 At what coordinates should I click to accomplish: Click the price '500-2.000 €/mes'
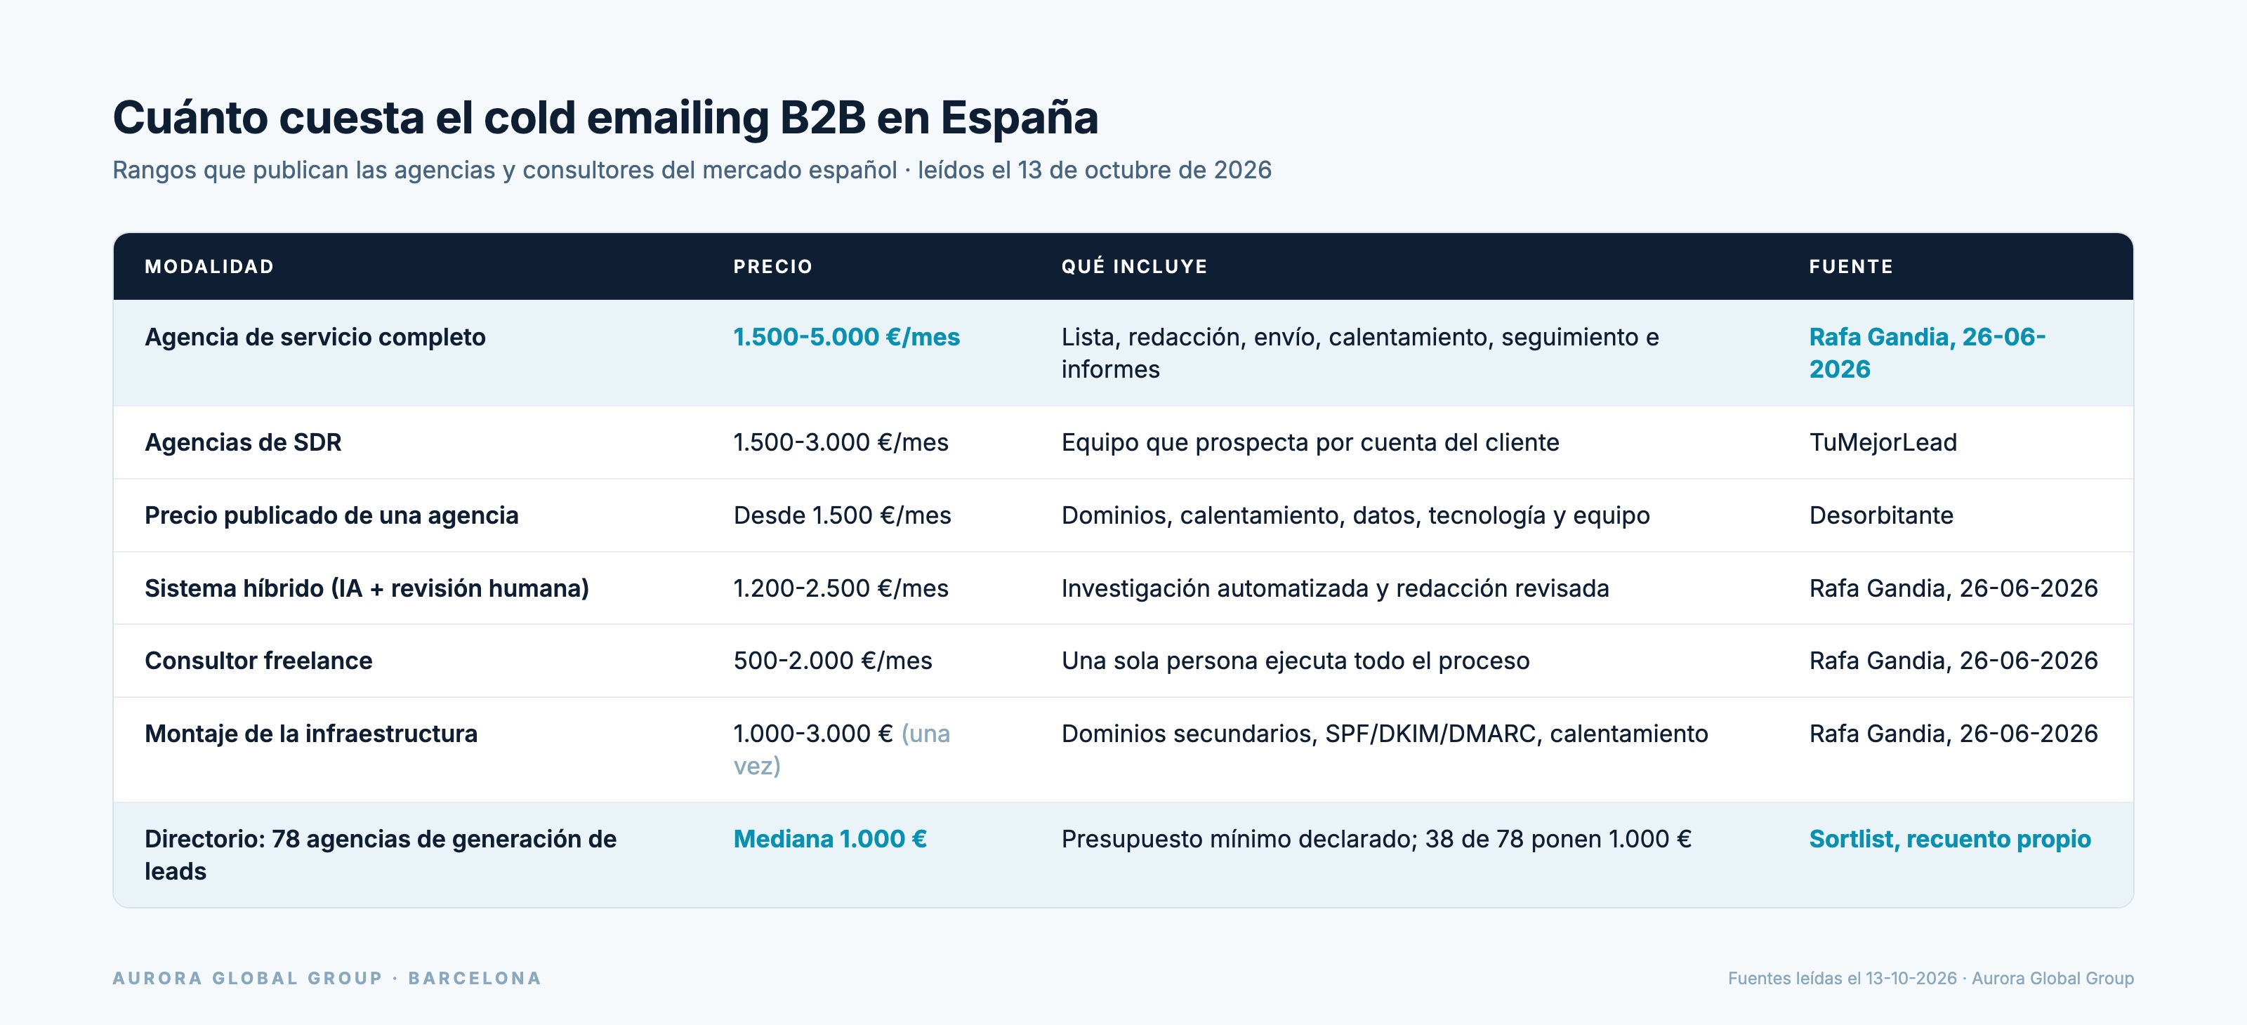pyautogui.click(x=832, y=661)
